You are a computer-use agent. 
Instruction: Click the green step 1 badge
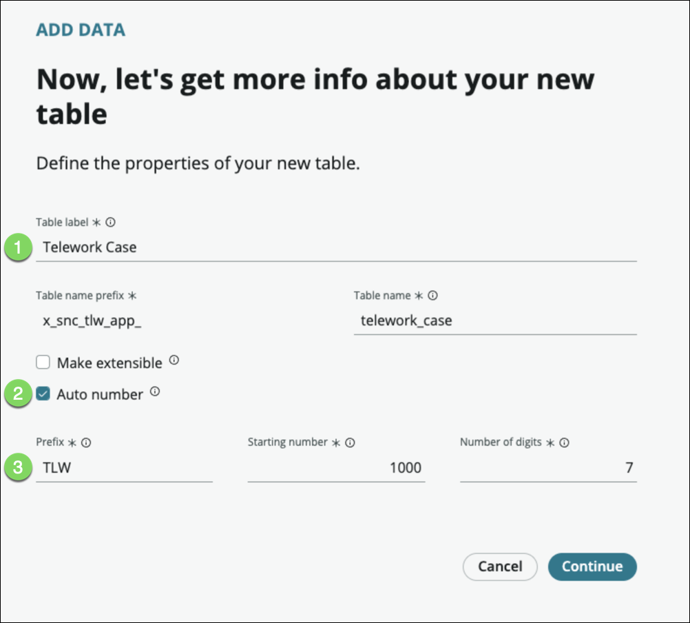click(x=18, y=247)
